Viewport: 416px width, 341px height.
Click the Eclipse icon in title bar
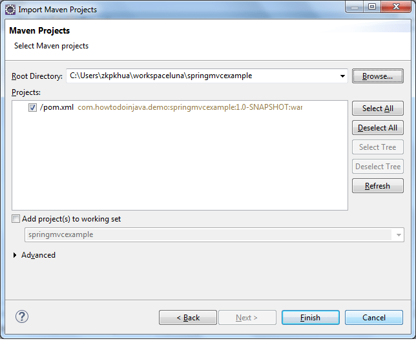(10, 10)
